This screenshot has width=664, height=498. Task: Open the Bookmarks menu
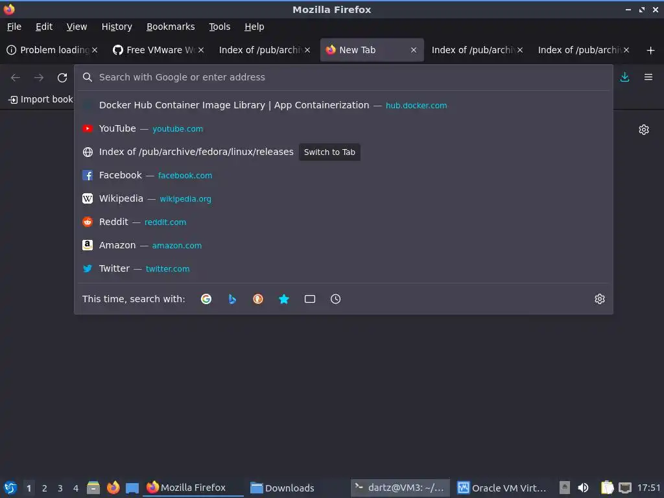point(171,27)
